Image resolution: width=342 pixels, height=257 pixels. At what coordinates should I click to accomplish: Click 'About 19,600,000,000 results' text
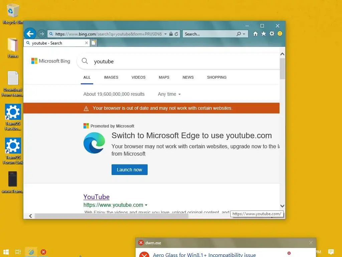[114, 94]
